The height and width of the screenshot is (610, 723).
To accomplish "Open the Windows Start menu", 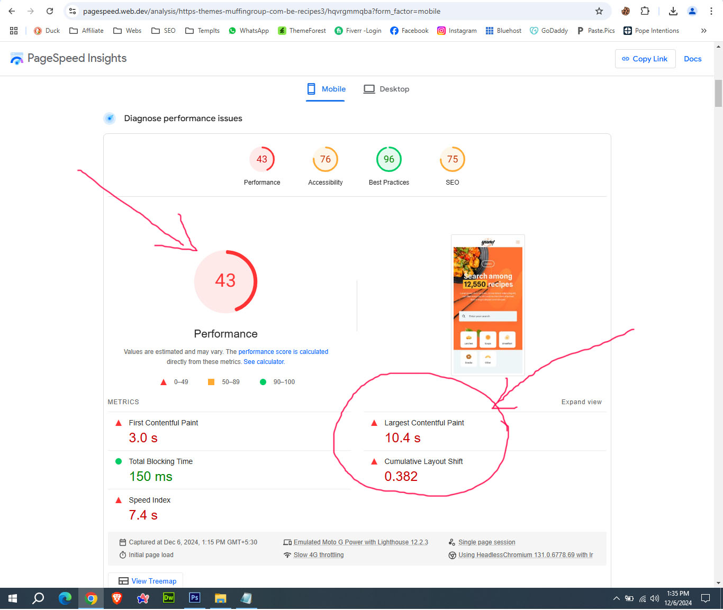I will 13,598.
